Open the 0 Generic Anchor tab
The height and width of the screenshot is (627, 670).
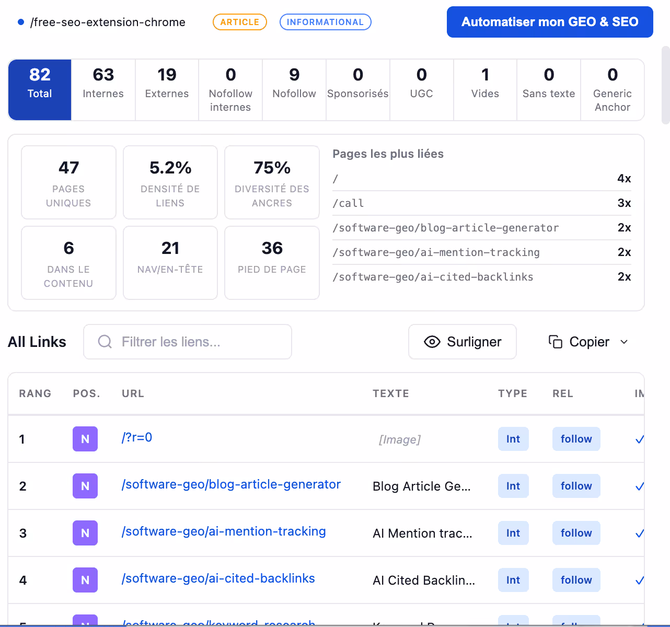click(x=613, y=90)
